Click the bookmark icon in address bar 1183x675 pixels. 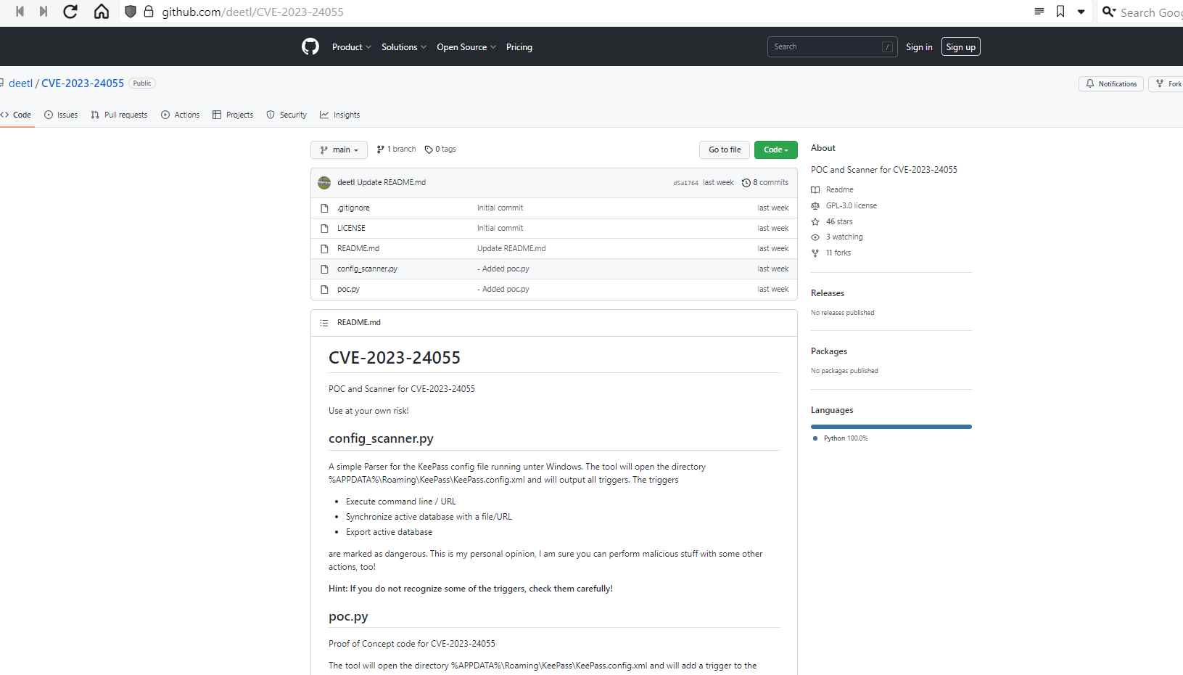pos(1060,12)
